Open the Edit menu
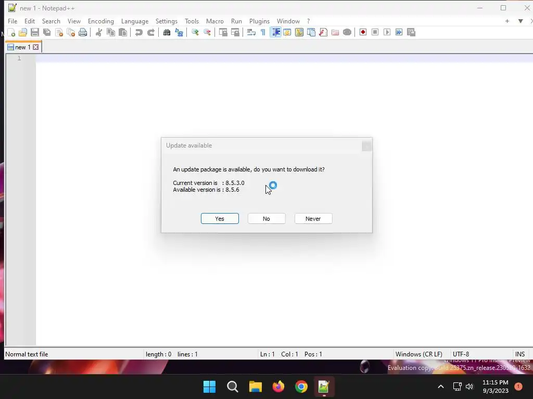This screenshot has height=399, width=533. point(30,21)
